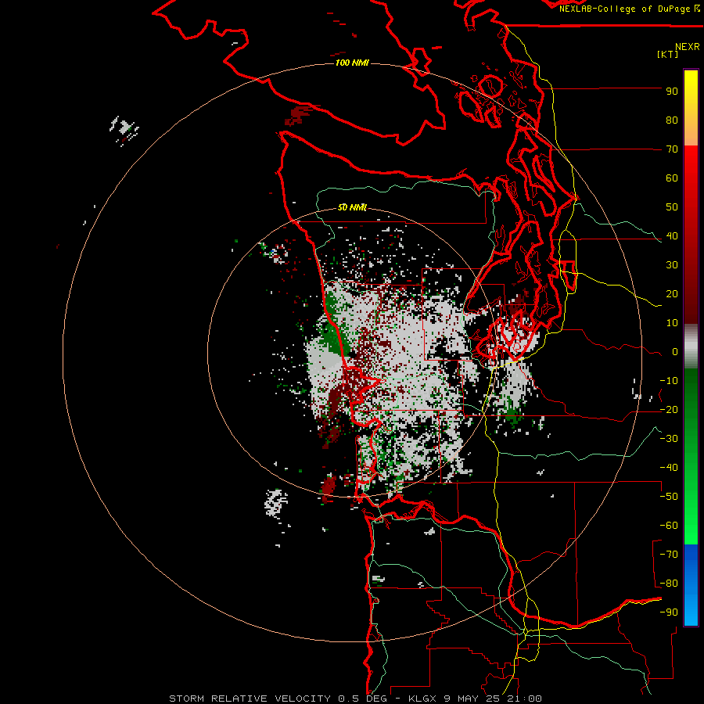The width and height of the screenshot is (704, 704).
Task: Select the positive 70 value on velocity scale
Action: pos(672,149)
